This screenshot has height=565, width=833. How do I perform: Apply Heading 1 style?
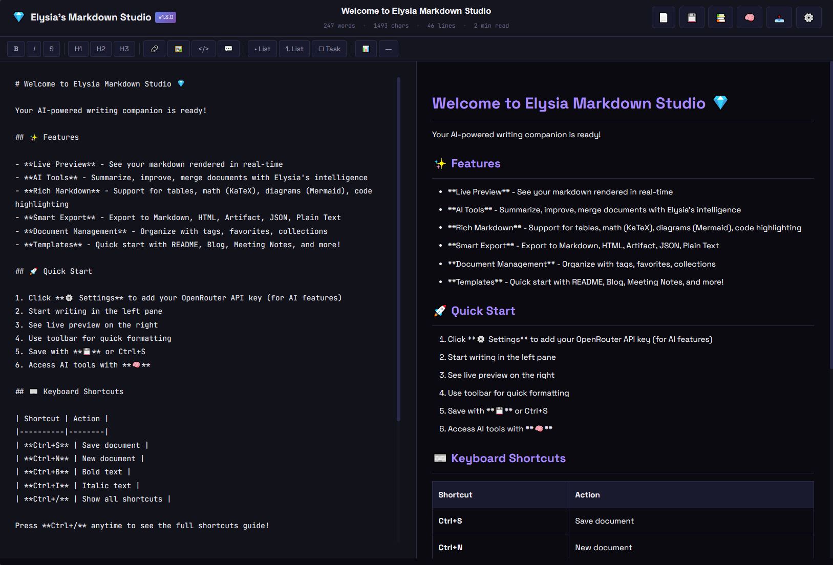(78, 49)
